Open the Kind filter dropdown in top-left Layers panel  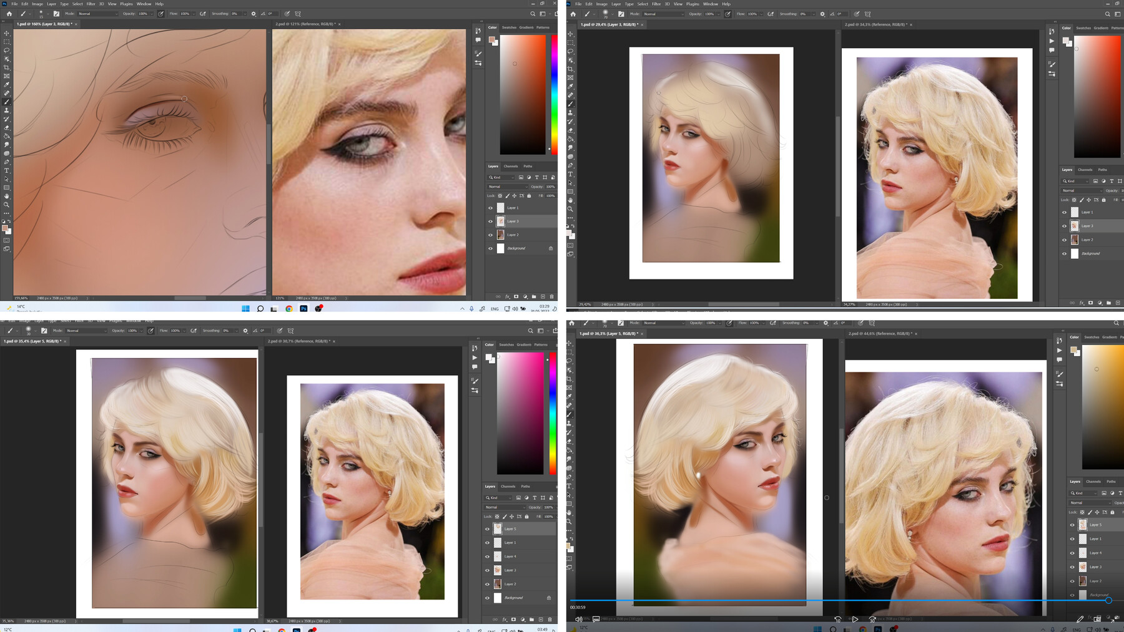tap(501, 177)
